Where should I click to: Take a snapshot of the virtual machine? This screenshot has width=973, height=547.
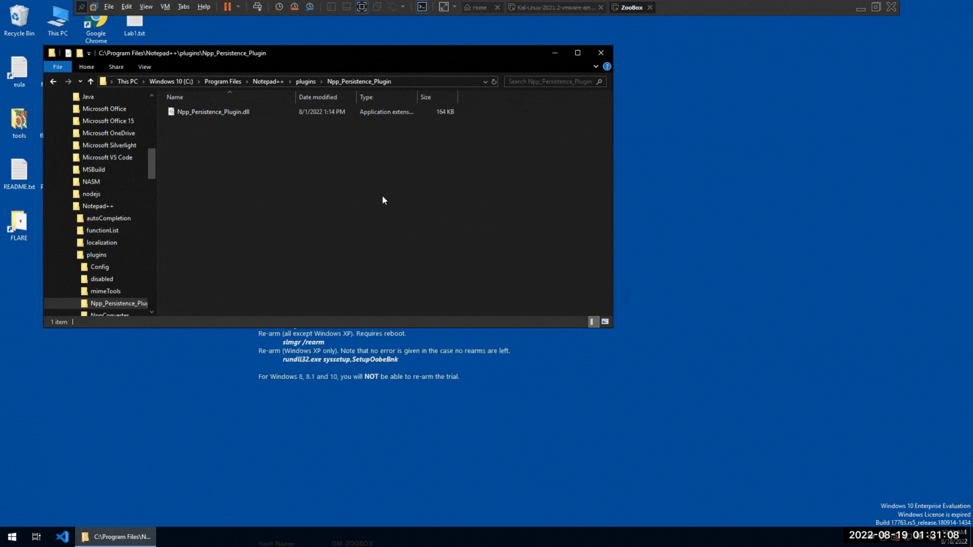pos(279,6)
